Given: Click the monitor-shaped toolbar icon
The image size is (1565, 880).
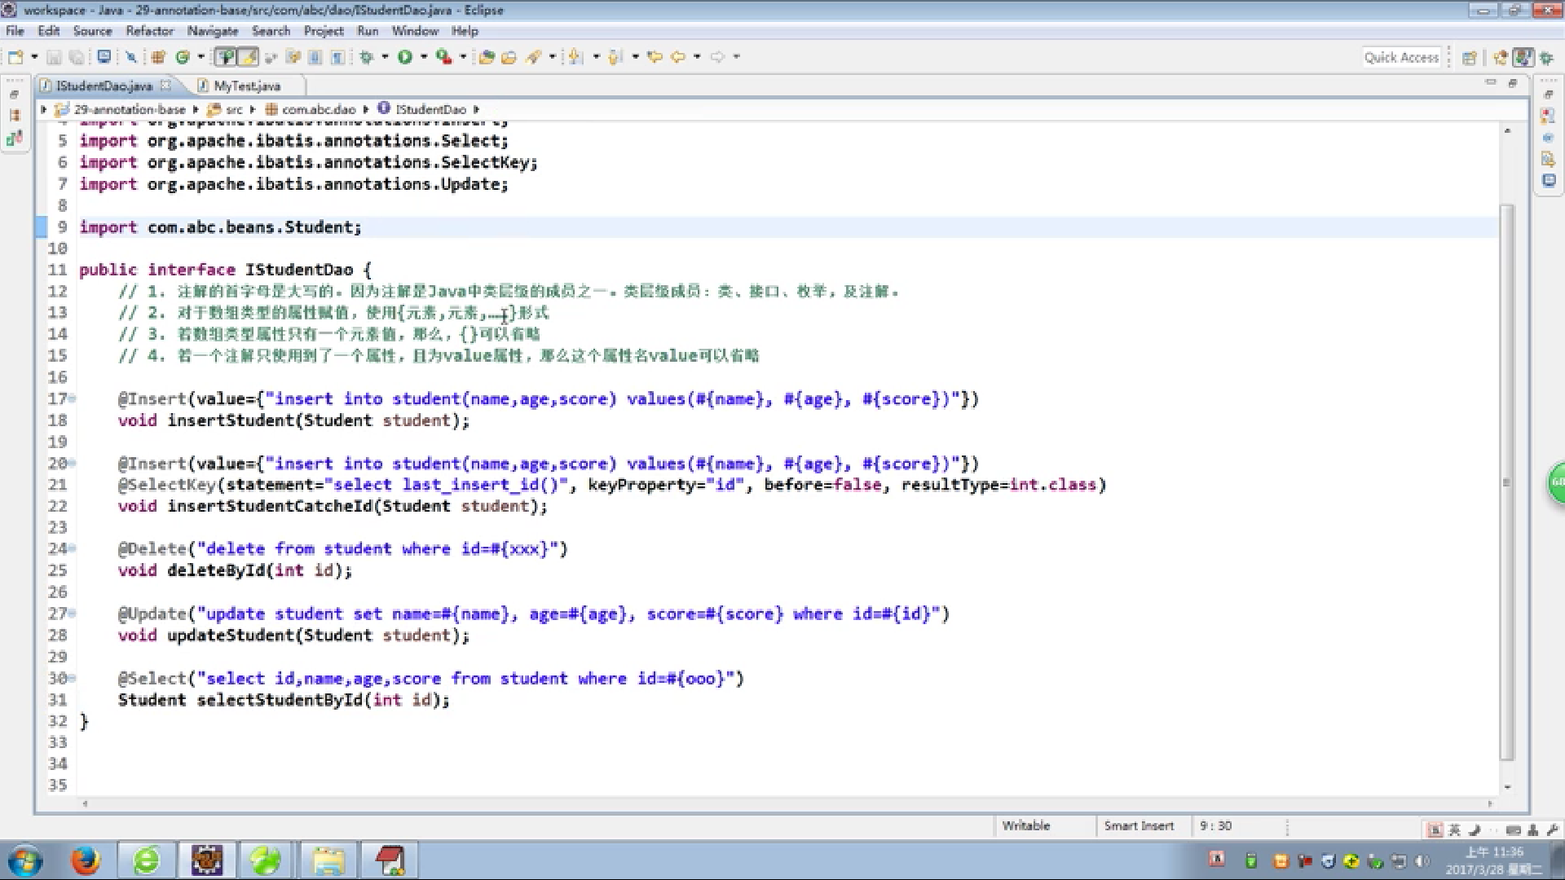Looking at the screenshot, I should tap(104, 57).
